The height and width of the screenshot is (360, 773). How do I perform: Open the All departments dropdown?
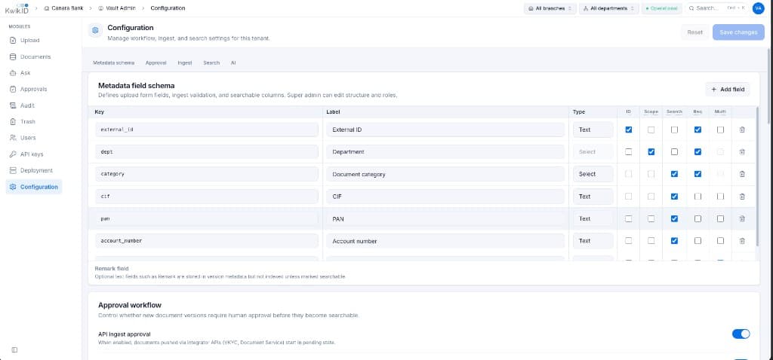point(609,8)
